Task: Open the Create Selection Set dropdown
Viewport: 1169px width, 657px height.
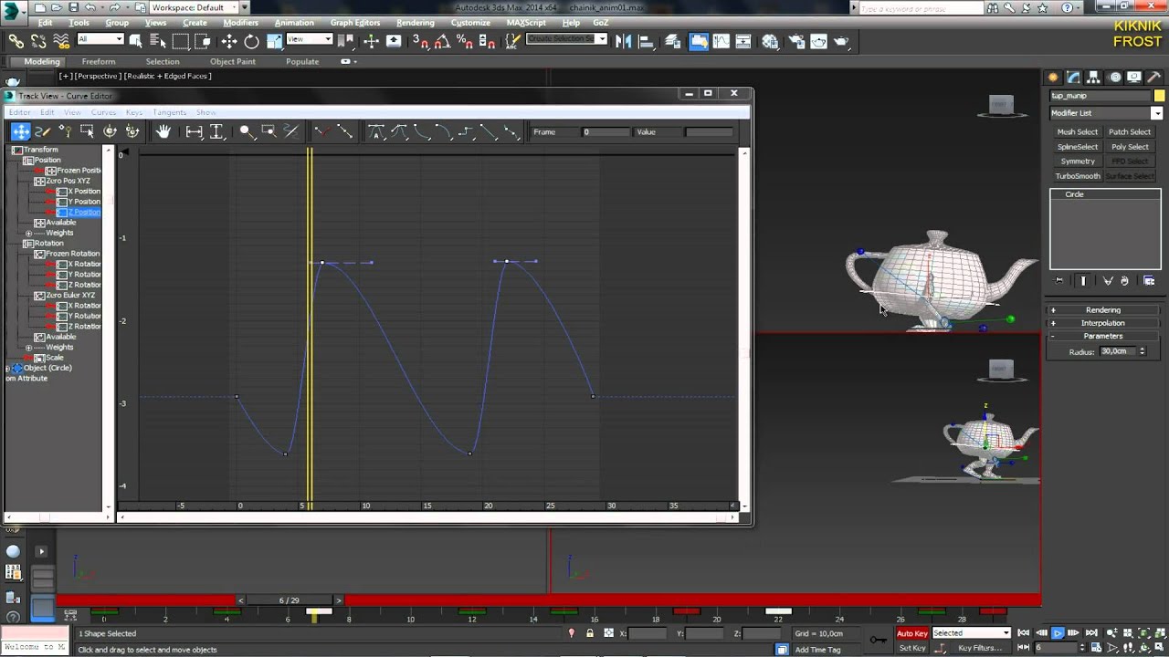Action: 566,39
